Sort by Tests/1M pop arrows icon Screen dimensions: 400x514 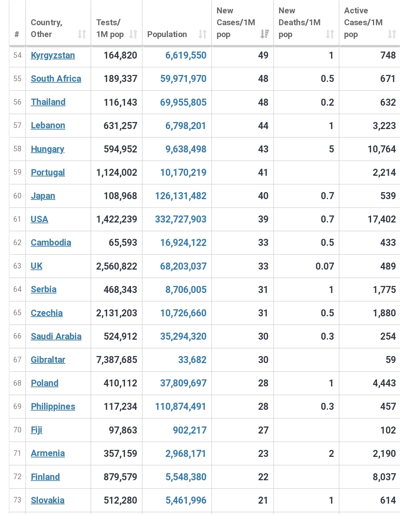(133, 34)
